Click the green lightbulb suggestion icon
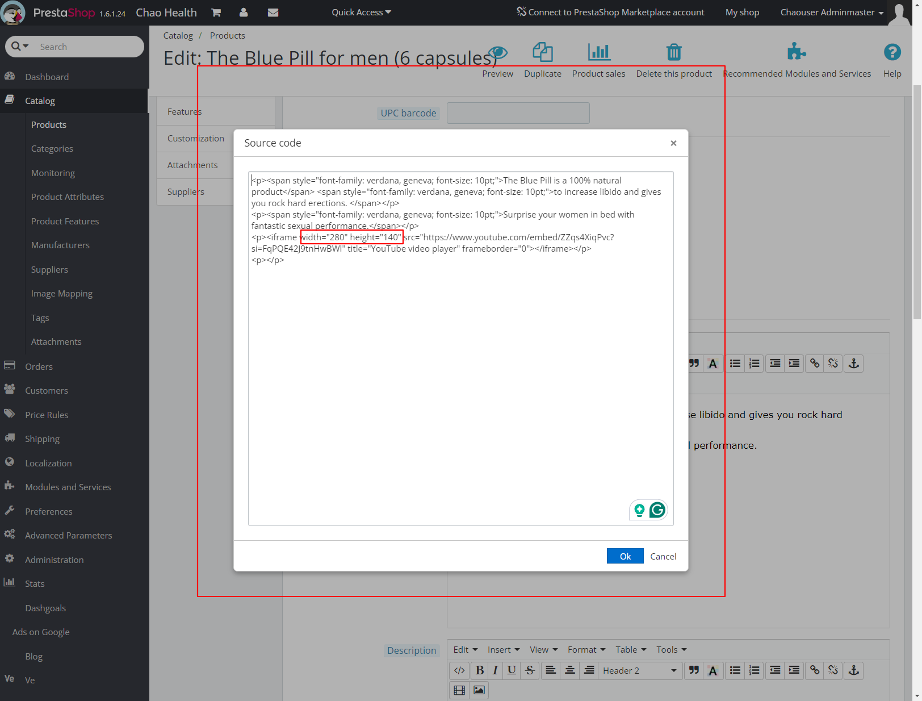922x701 pixels. click(x=640, y=510)
